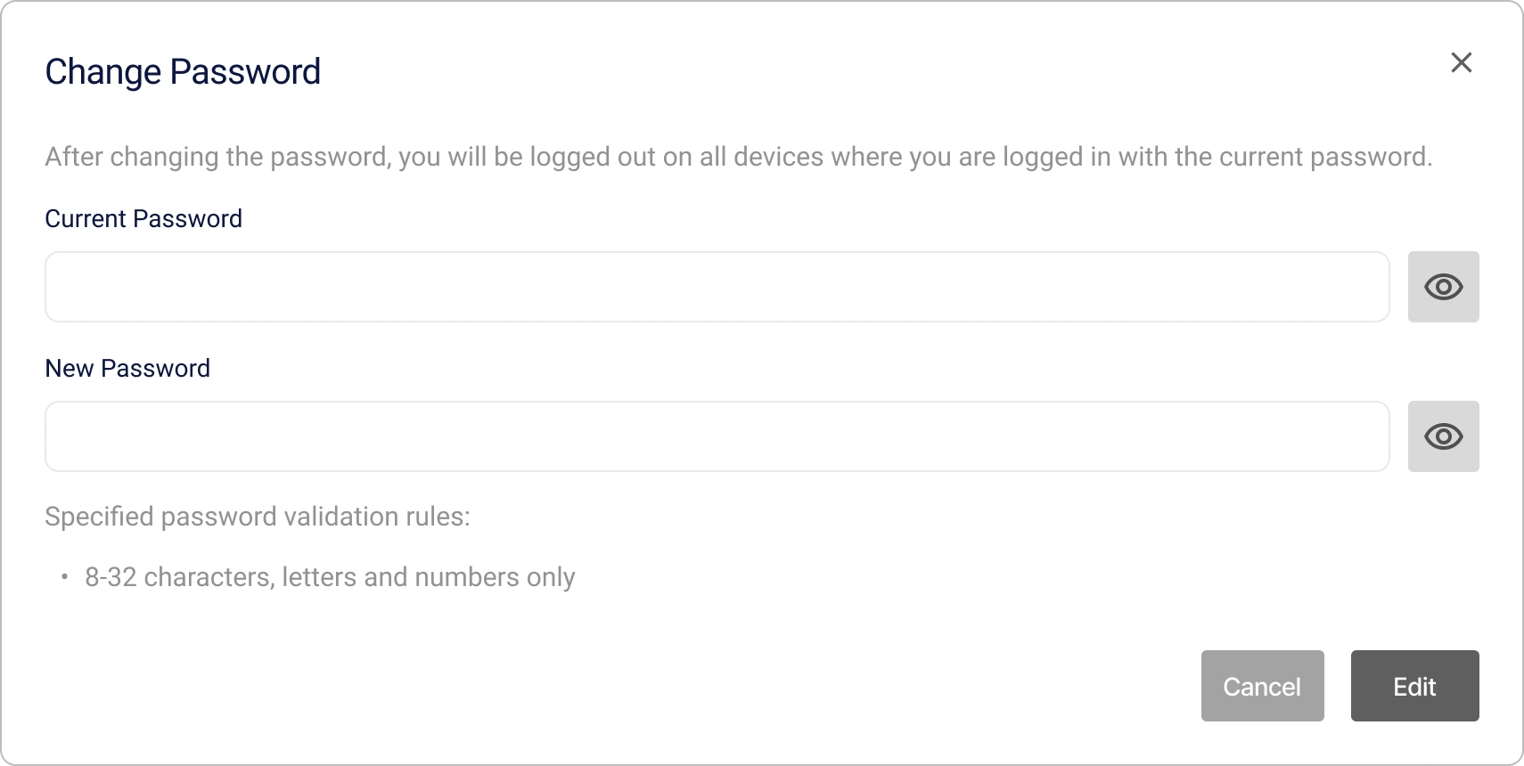Click the New Password label
Screen dimensions: 1524x766
tap(127, 369)
